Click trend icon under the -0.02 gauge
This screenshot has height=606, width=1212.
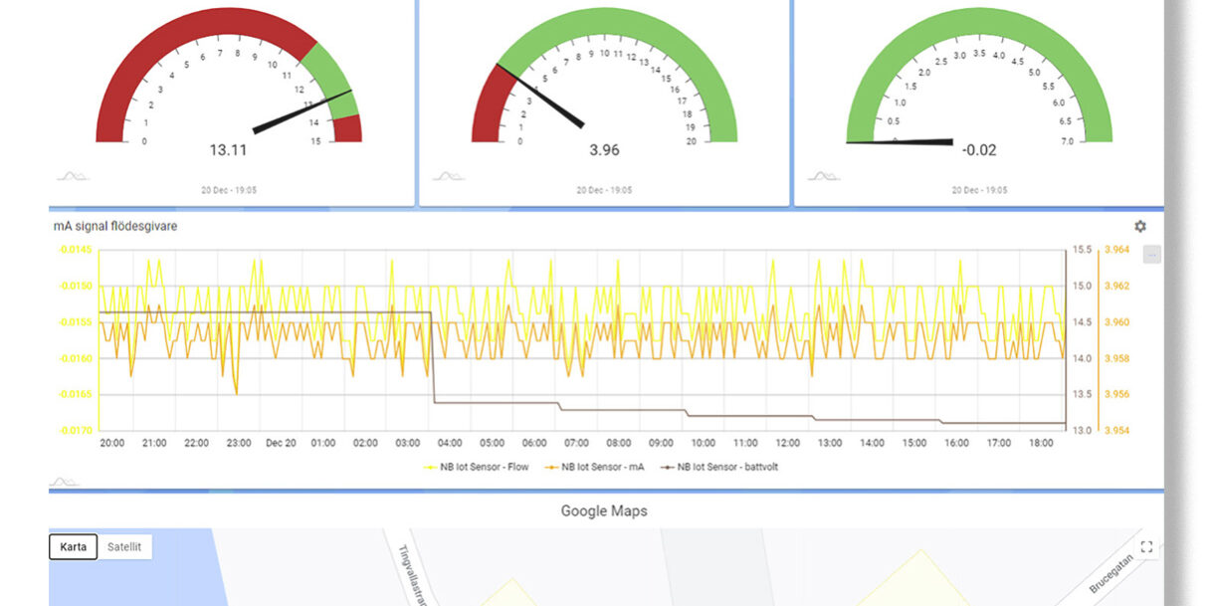(823, 177)
